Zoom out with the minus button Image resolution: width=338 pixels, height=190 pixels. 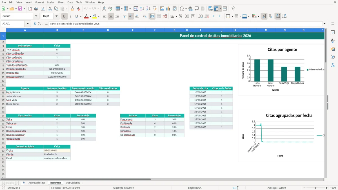pyautogui.click(x=304, y=188)
